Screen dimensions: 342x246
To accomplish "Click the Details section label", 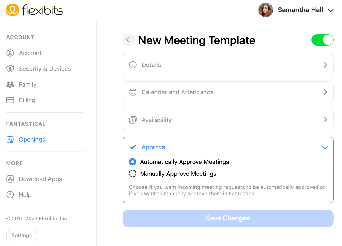I will coord(152,65).
